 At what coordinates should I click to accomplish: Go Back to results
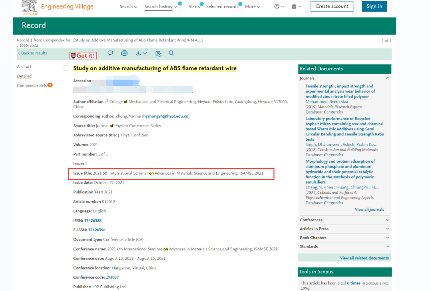pos(32,53)
